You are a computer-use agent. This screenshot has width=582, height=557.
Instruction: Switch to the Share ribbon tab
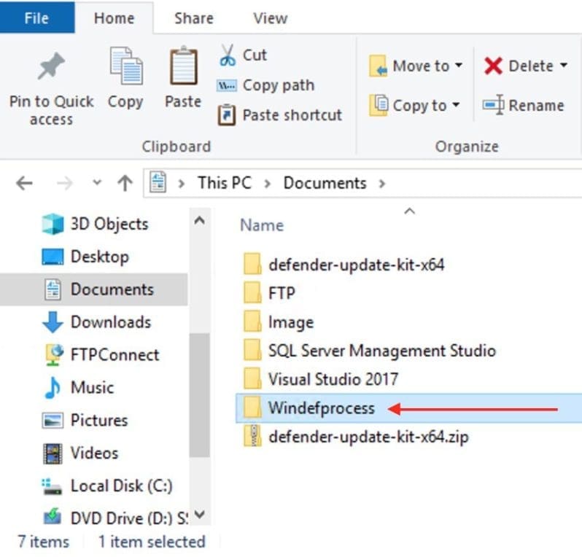point(193,19)
